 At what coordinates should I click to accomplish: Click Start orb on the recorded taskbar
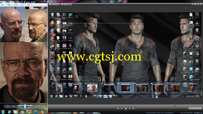[52, 96]
